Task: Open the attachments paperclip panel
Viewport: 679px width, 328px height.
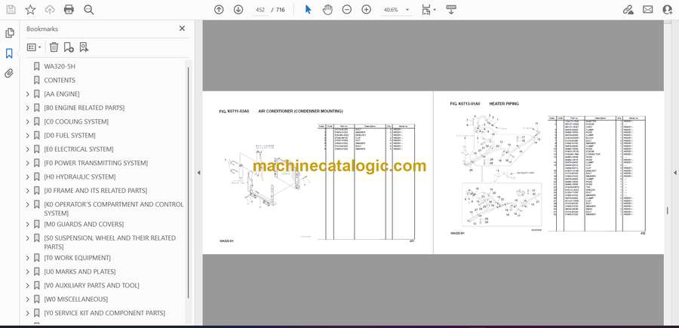Action: (9, 73)
